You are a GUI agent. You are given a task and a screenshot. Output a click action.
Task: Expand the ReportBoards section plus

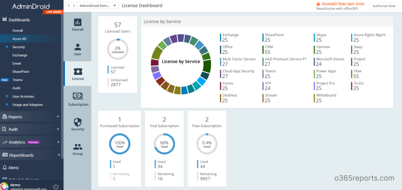click(59, 154)
